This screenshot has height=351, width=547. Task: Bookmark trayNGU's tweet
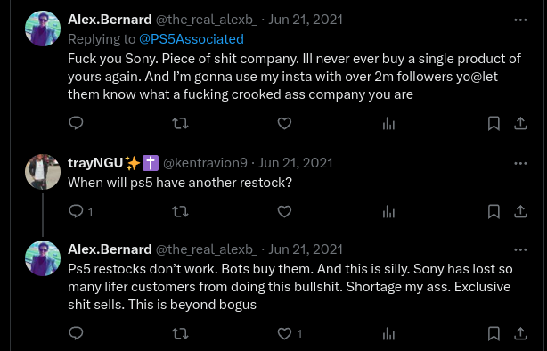494,211
